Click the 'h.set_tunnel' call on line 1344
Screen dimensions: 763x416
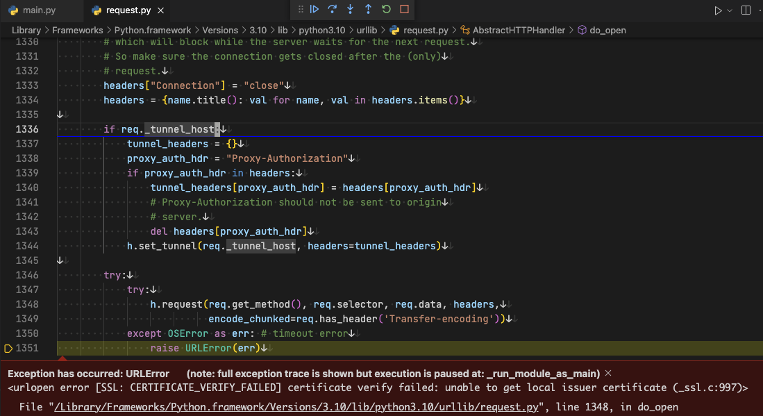pos(162,246)
